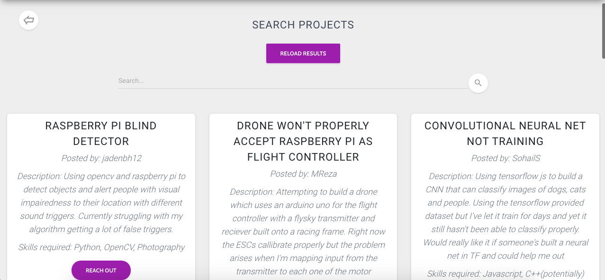Click the magnifying glass search icon

tap(478, 83)
